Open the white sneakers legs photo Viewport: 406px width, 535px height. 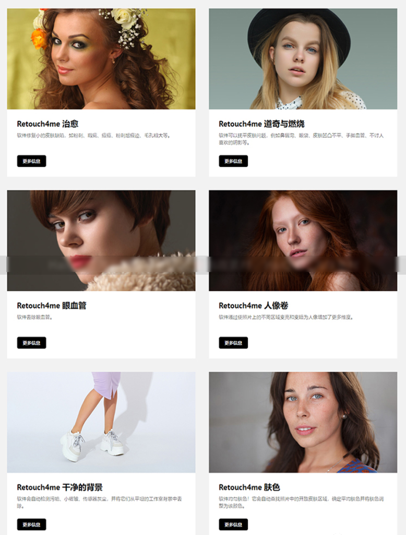(x=101, y=422)
